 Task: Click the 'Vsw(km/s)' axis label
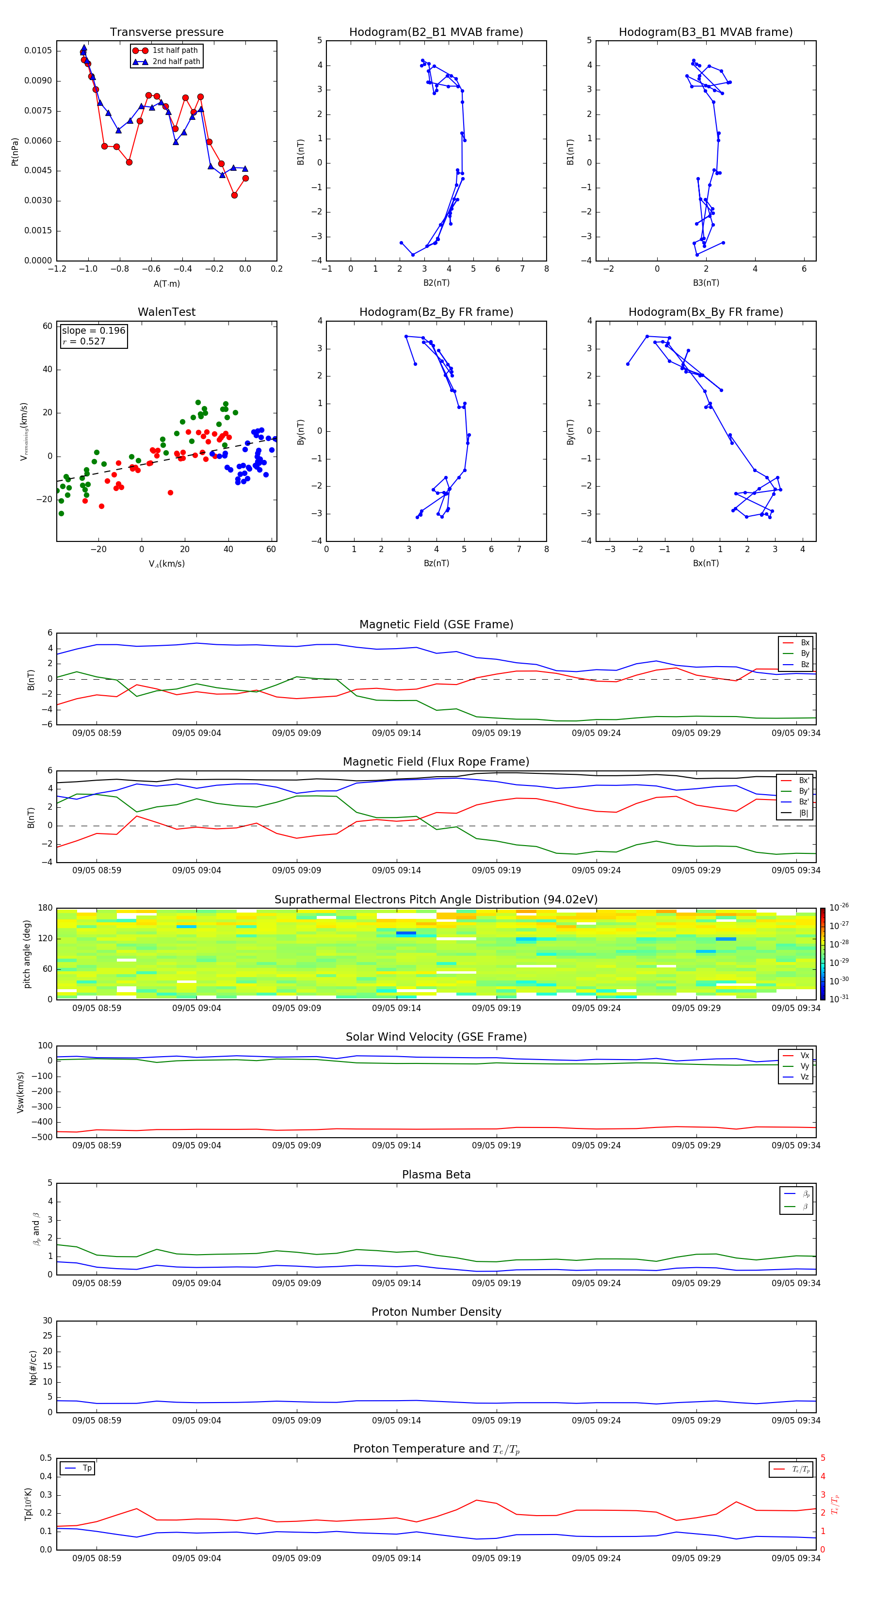click(x=20, y=1092)
